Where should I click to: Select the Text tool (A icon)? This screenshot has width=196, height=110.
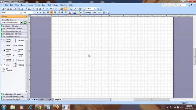coord(75,9)
